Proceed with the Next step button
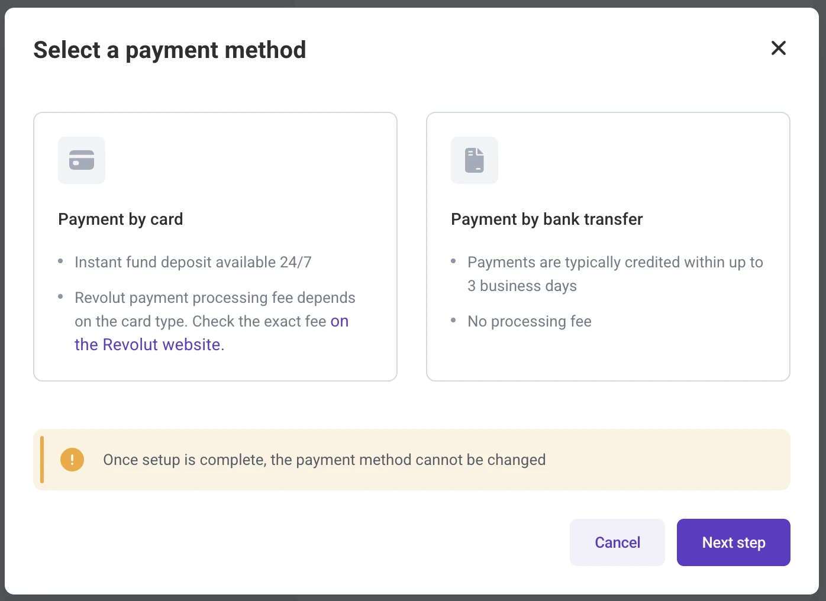Screen dimensions: 826x601 [734, 542]
